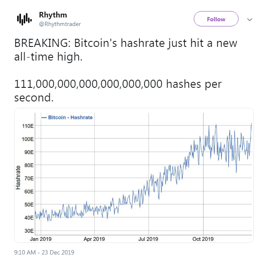
Task: Click the Rhythm profile avatar icon
Action: tap(24, 19)
